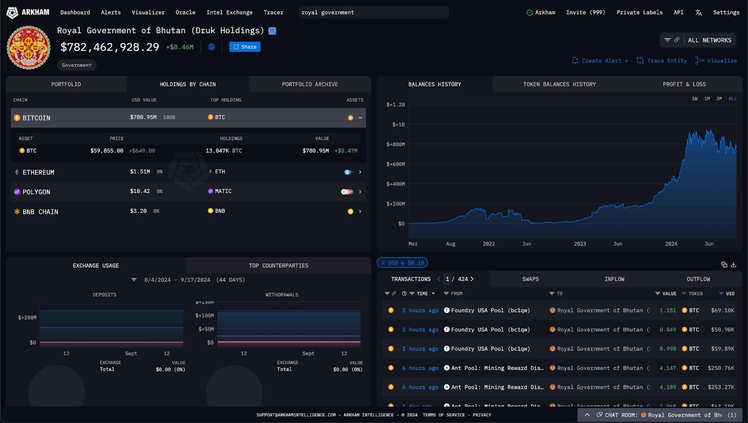748x423 pixels.
Task: Download the transactions list via download icon
Action: pos(734,265)
